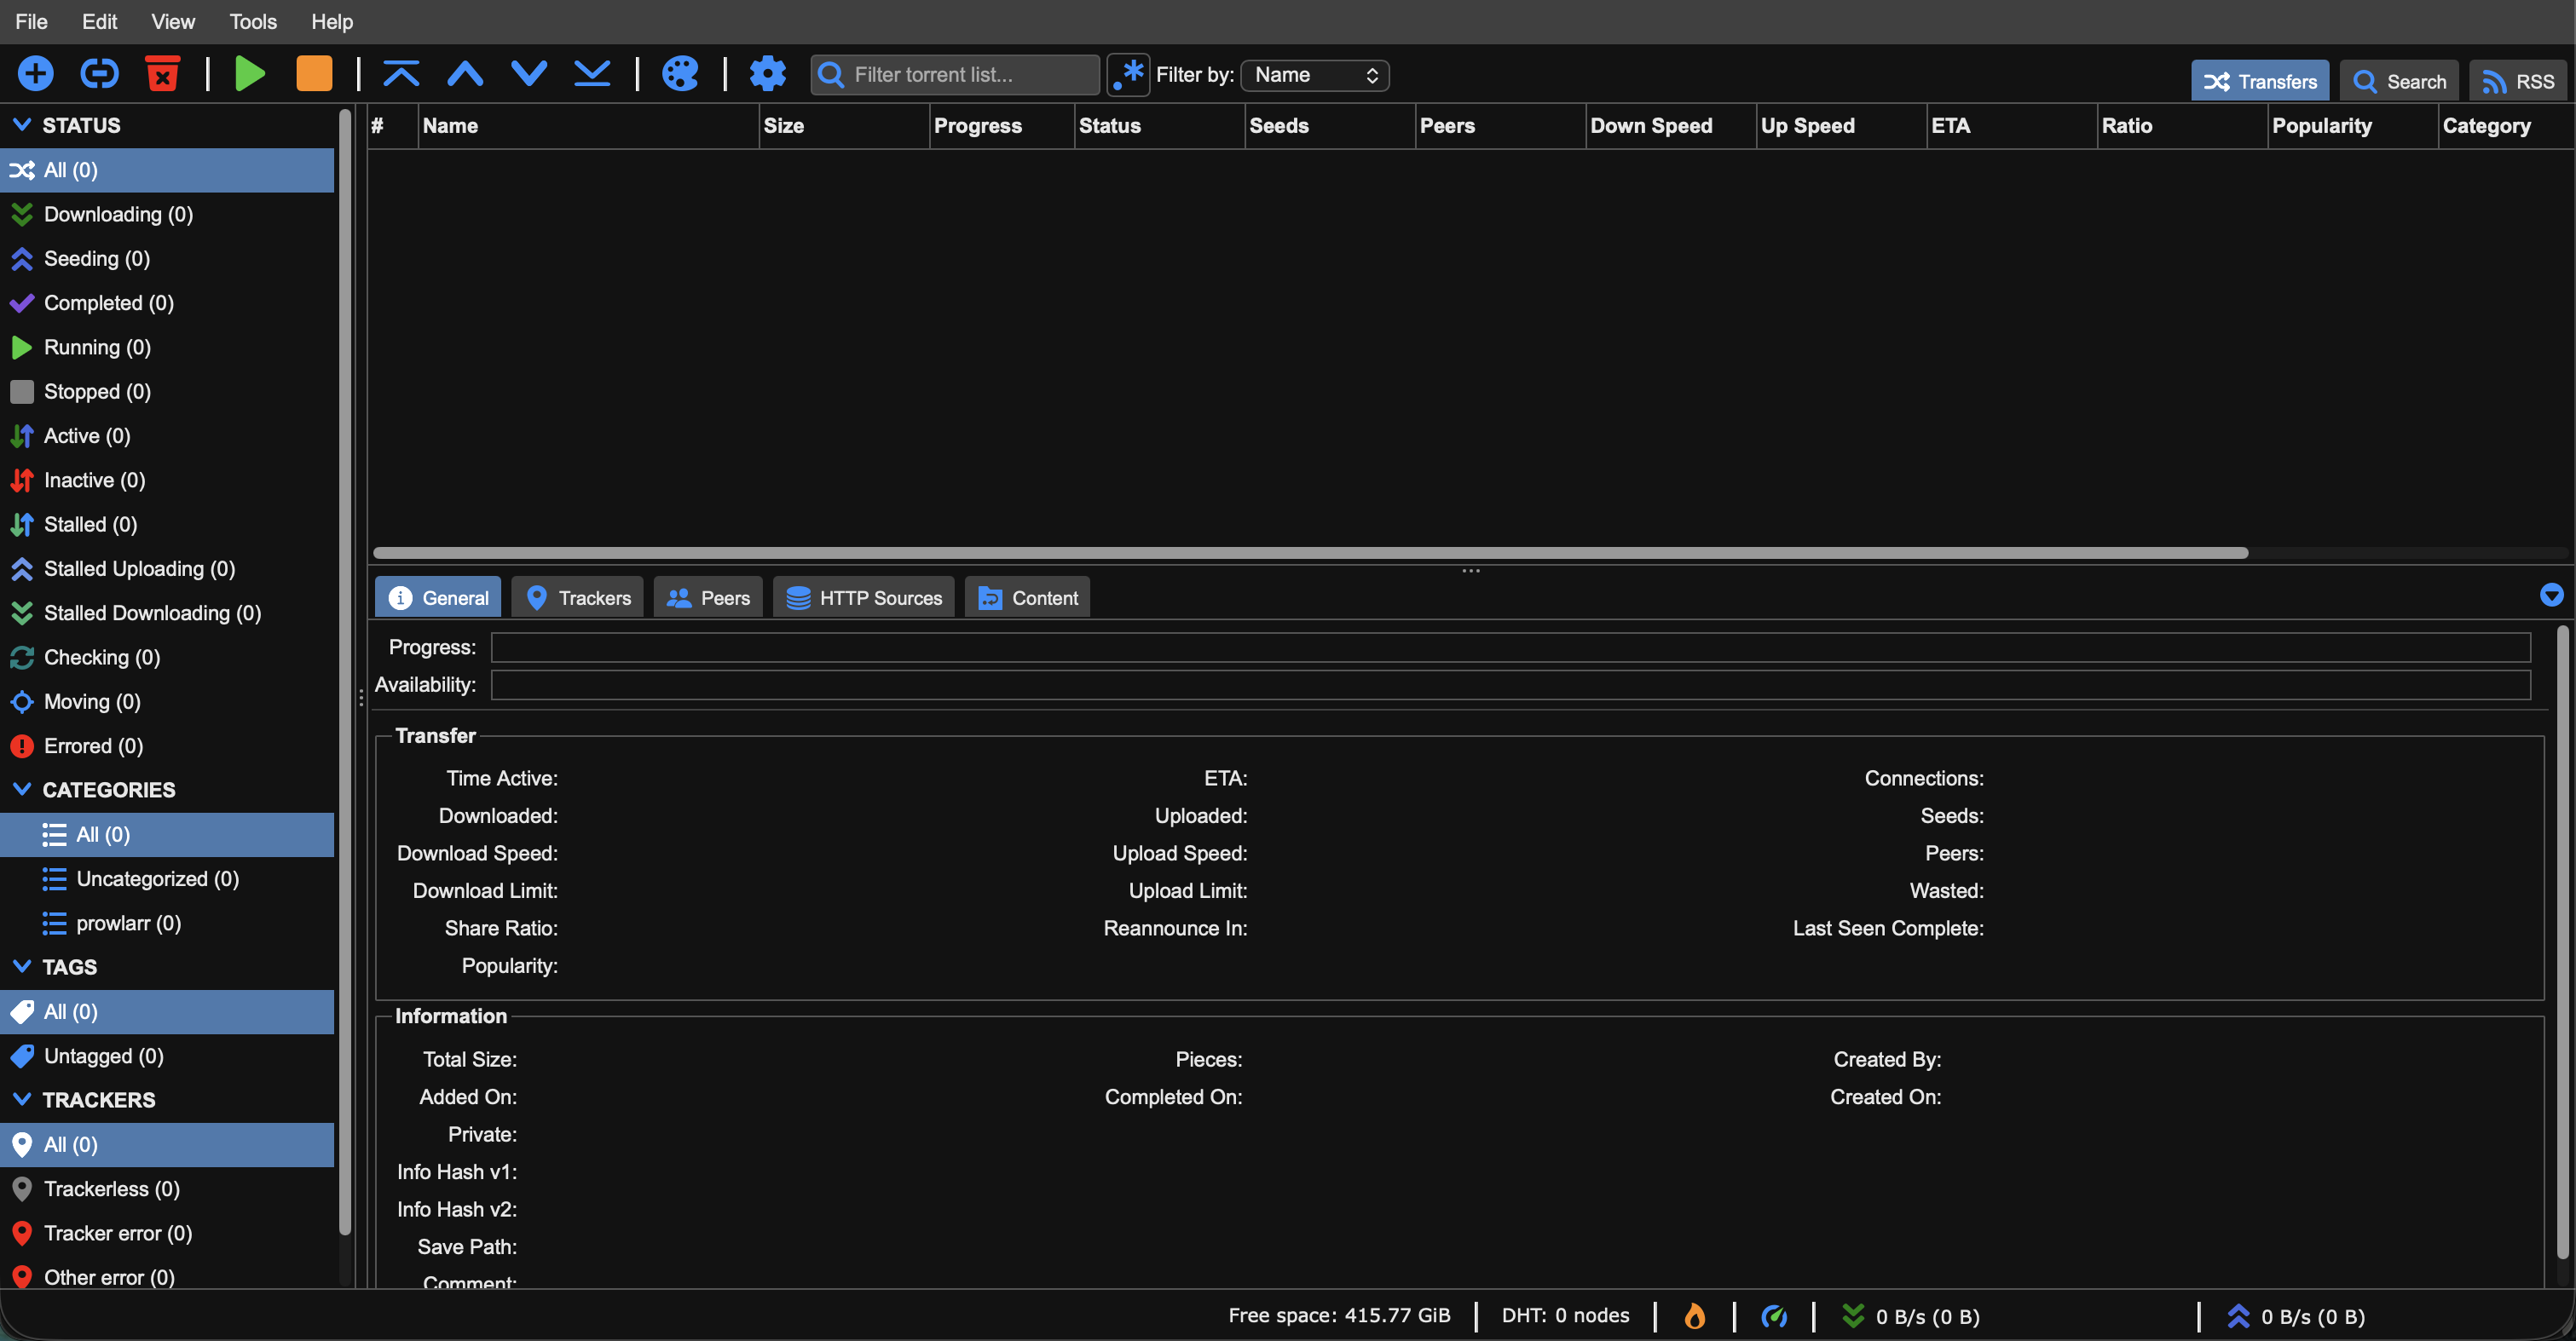Viewport: 2576px width, 1341px height.
Task: Remove torrent using the red trash icon
Action: pos(162,74)
